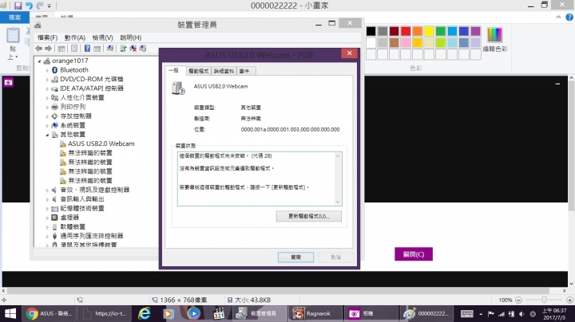This screenshot has width=575, height=322.
Task: Expand the 人性化介面裝置 node
Action: [x=47, y=98]
